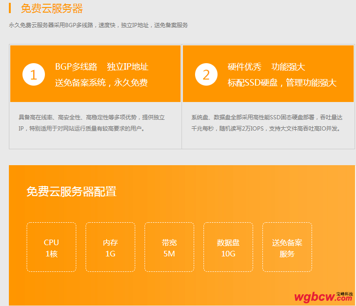Select the 送免备案服务 configuration box
This screenshot has width=356, height=306.
tap(287, 247)
